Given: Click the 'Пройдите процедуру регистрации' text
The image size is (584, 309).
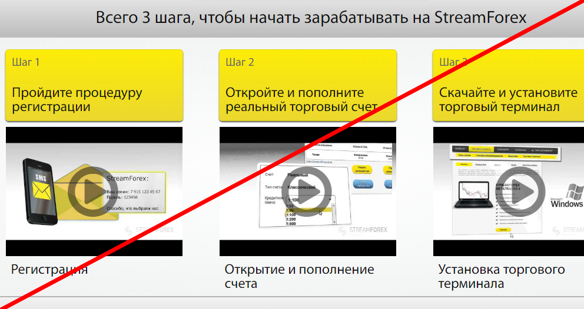Looking at the screenshot, I should click(x=77, y=100).
